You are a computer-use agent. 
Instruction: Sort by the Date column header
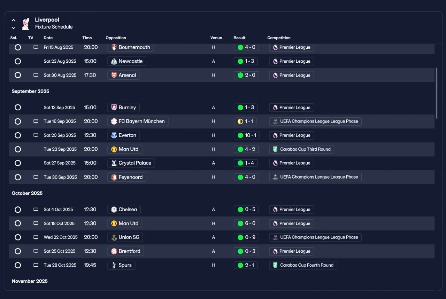(x=48, y=38)
